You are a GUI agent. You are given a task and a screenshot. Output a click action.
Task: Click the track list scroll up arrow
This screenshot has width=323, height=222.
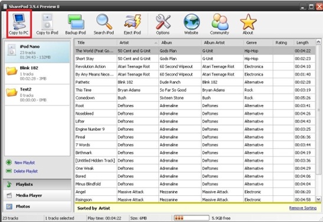click(318, 42)
